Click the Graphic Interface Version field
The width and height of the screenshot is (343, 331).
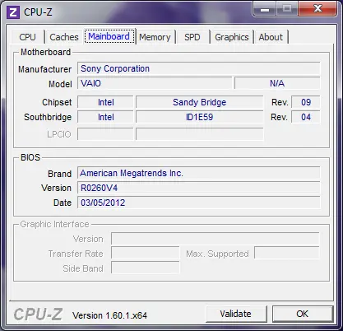(216, 239)
